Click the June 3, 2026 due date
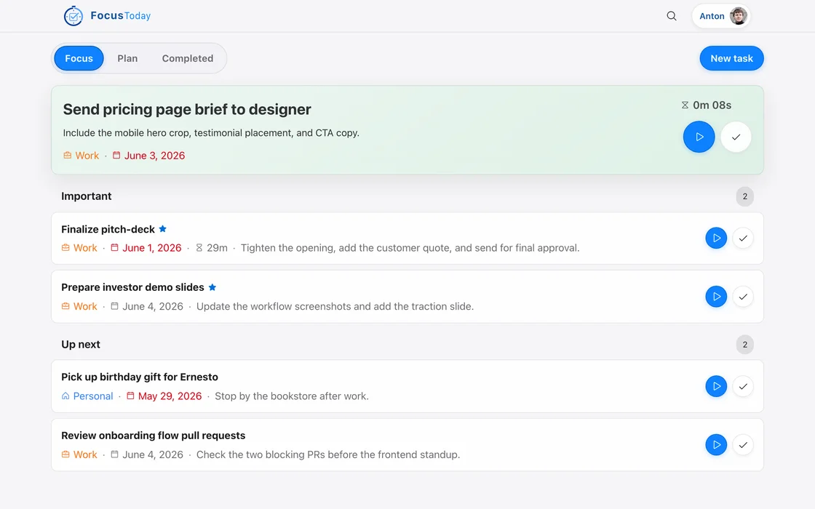 pyautogui.click(x=154, y=156)
